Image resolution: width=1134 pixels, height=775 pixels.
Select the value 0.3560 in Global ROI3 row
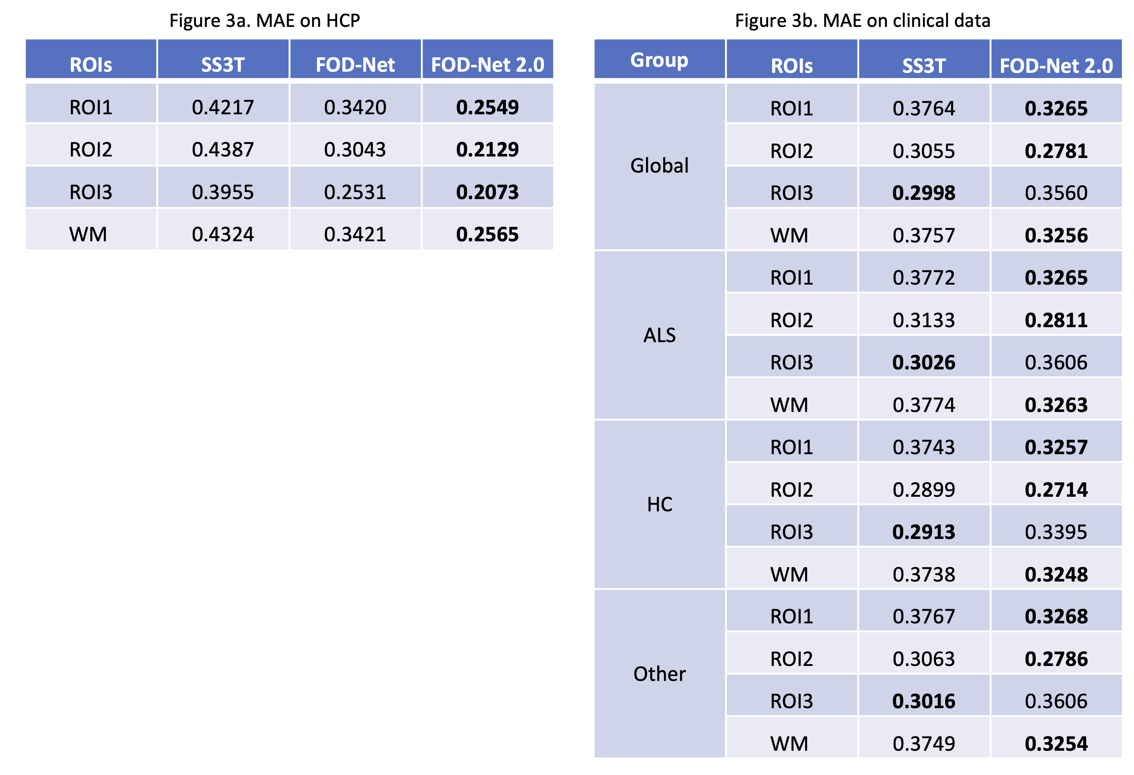pyautogui.click(x=1056, y=193)
